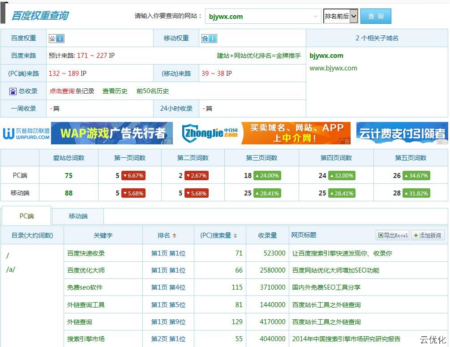Click the 添加新词 button
450x347 pixels.
428,235
